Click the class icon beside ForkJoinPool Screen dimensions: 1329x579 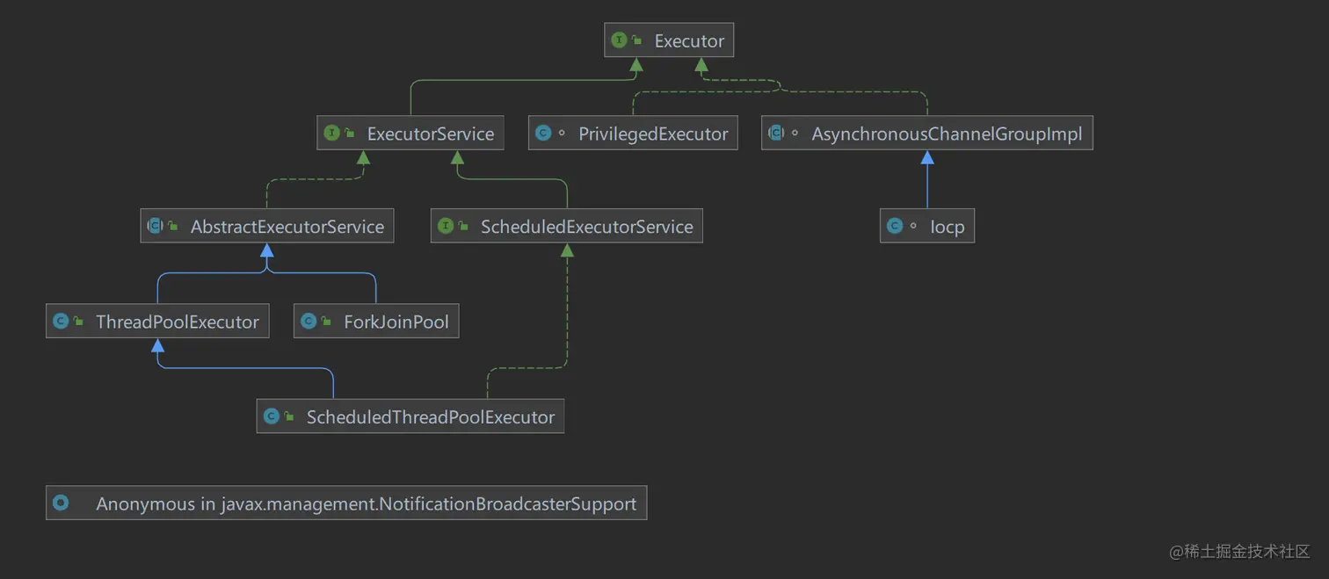point(309,321)
